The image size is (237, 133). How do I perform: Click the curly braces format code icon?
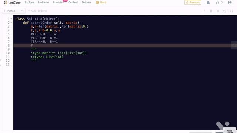point(211,11)
